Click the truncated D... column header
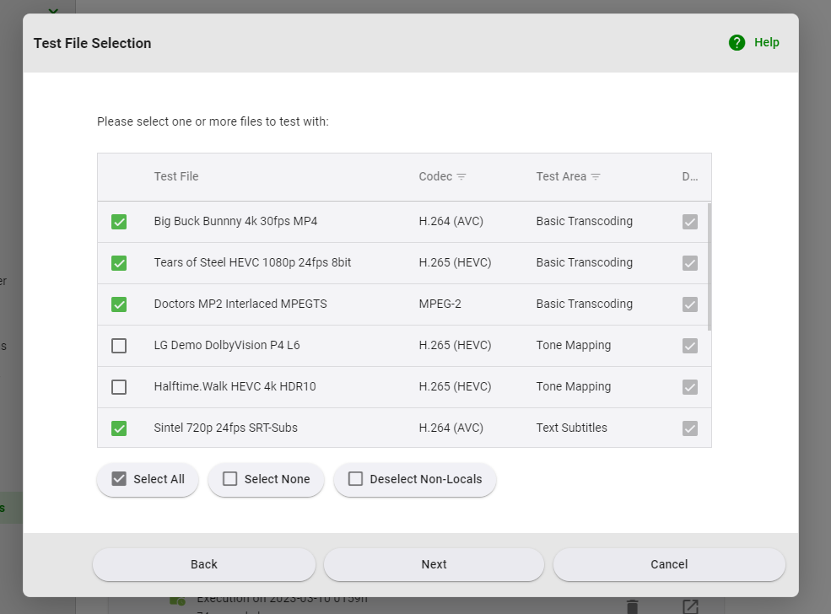The height and width of the screenshot is (614, 831). click(x=689, y=176)
